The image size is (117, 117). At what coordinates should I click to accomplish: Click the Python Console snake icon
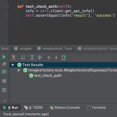point(52,108)
